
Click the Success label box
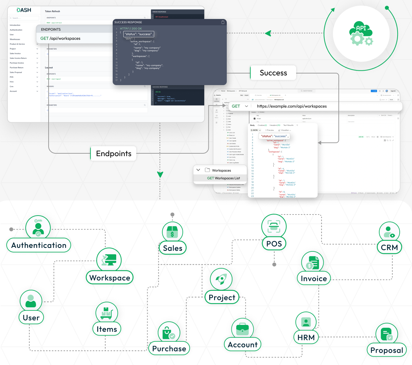point(273,73)
